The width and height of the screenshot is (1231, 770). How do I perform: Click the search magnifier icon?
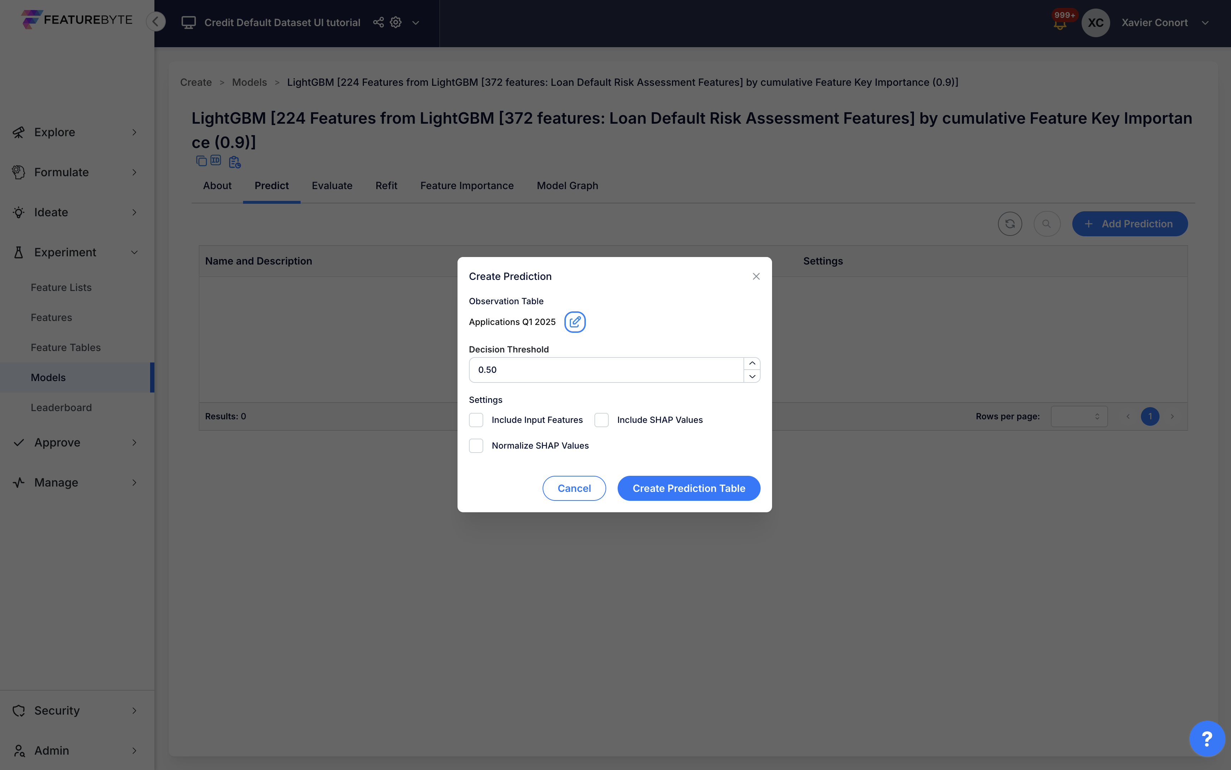point(1047,223)
